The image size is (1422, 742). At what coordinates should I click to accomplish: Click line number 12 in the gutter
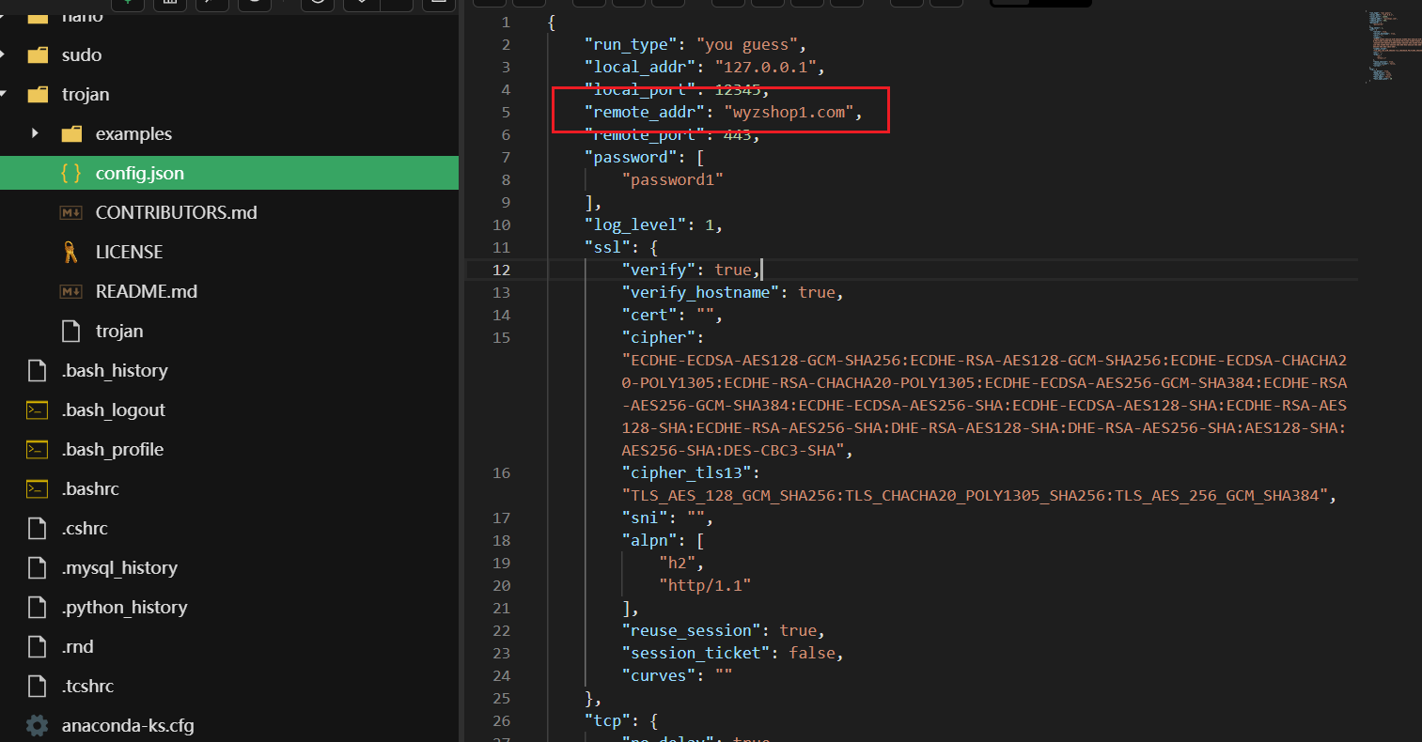click(x=502, y=270)
